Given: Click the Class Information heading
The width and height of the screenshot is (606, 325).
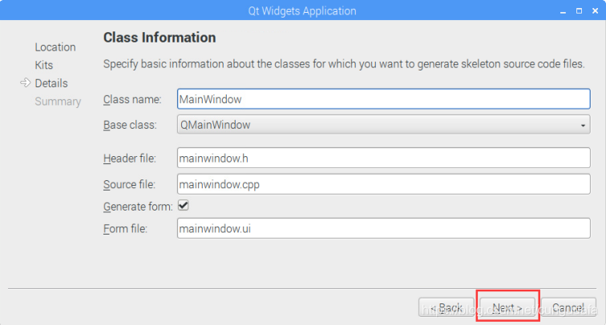Looking at the screenshot, I should click(160, 38).
